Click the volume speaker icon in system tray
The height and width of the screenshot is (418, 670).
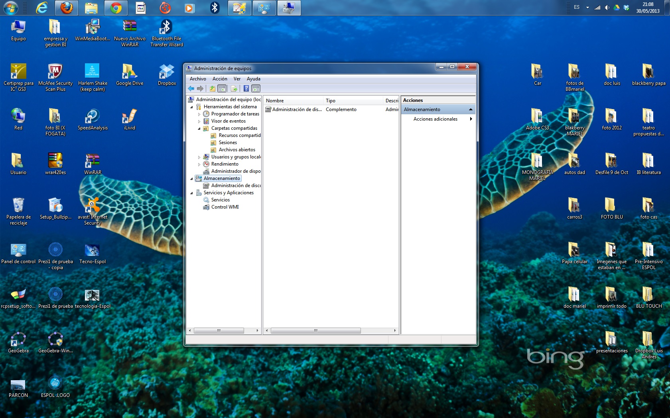coord(607,8)
